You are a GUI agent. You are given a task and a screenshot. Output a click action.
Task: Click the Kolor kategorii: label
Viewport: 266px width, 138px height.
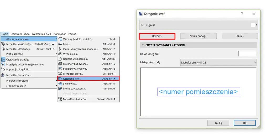150,54
